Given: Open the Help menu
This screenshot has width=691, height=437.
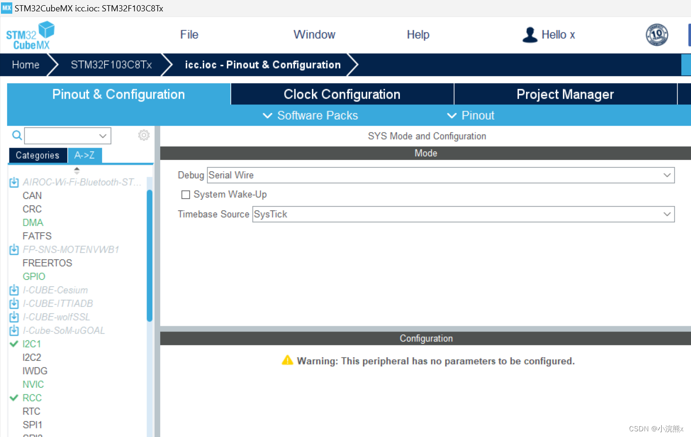Looking at the screenshot, I should tap(418, 35).
